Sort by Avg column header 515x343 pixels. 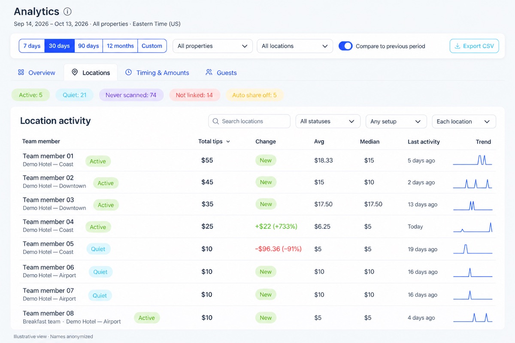coord(319,141)
